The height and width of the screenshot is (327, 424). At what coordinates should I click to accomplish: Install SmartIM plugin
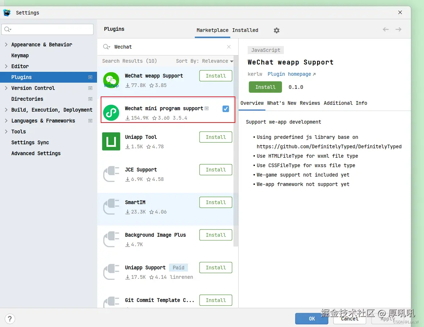pos(215,202)
